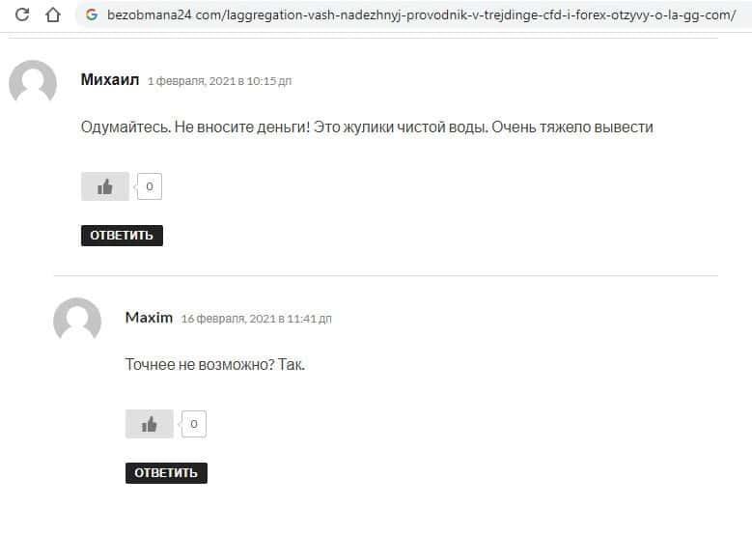Click the top divider line above Михаил
Image resolution: width=752 pixels, height=535 pixels.
point(363,38)
